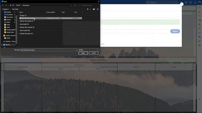Click the app's top Search field
Screen dimensions: 202x113
coord(162,3)
